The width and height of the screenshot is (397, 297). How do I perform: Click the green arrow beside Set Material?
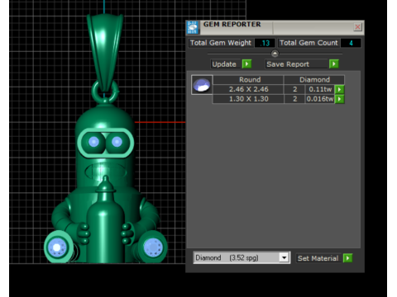348,258
